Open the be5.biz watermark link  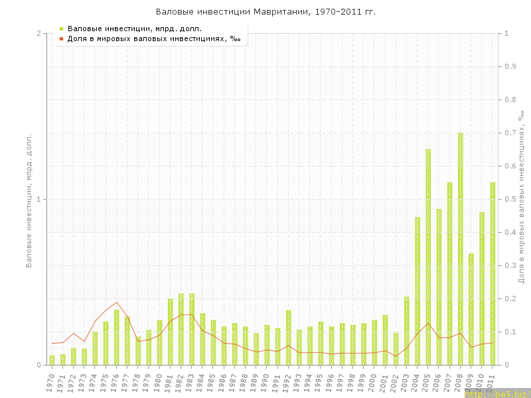(496, 394)
